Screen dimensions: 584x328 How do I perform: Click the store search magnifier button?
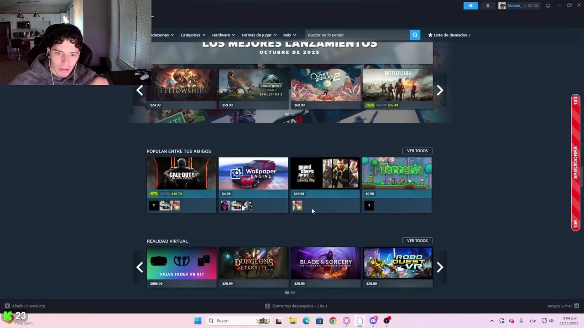point(415,35)
